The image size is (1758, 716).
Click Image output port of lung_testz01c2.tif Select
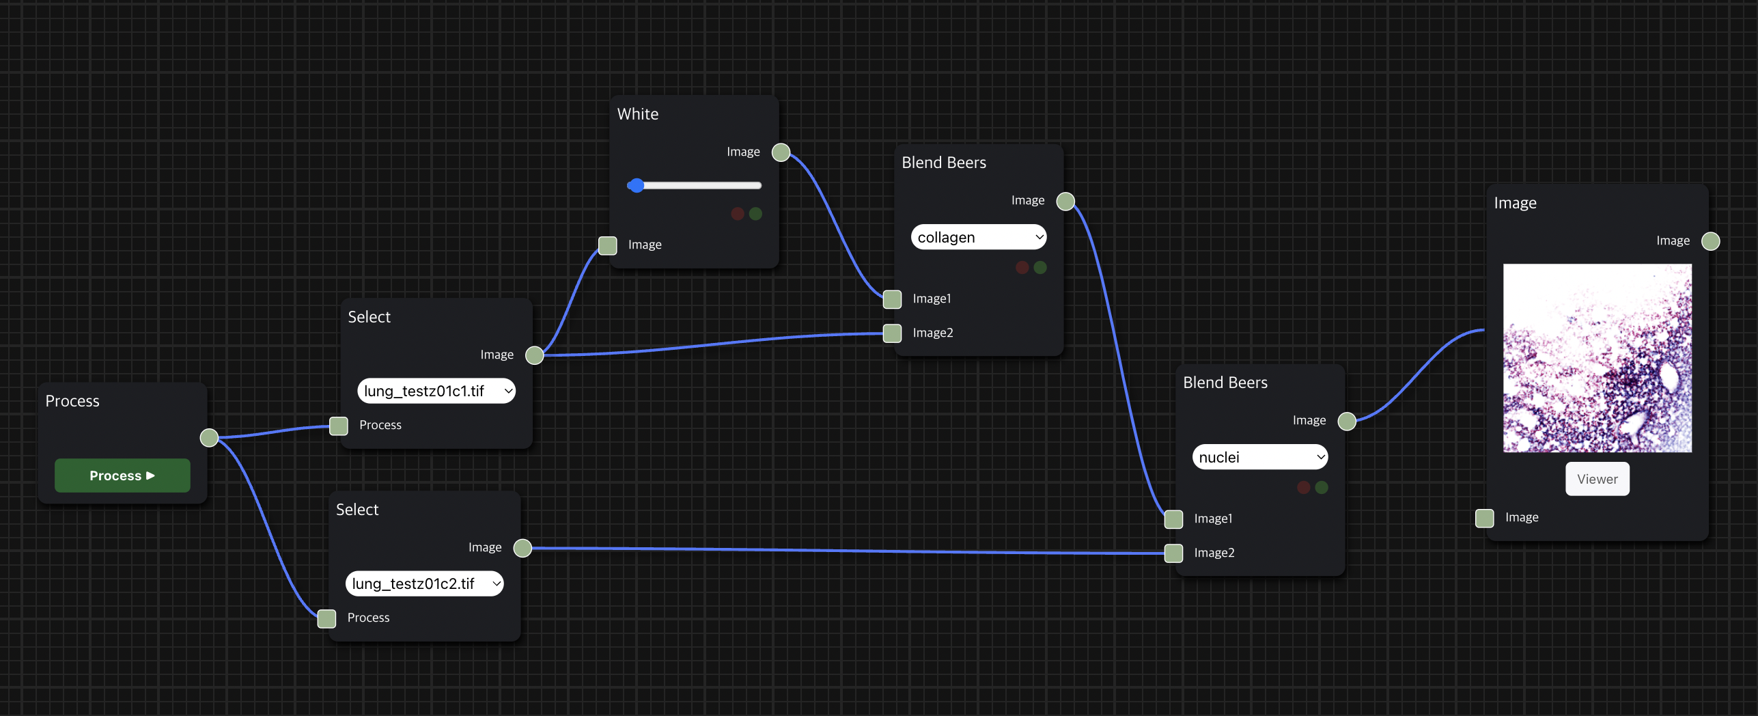(522, 548)
